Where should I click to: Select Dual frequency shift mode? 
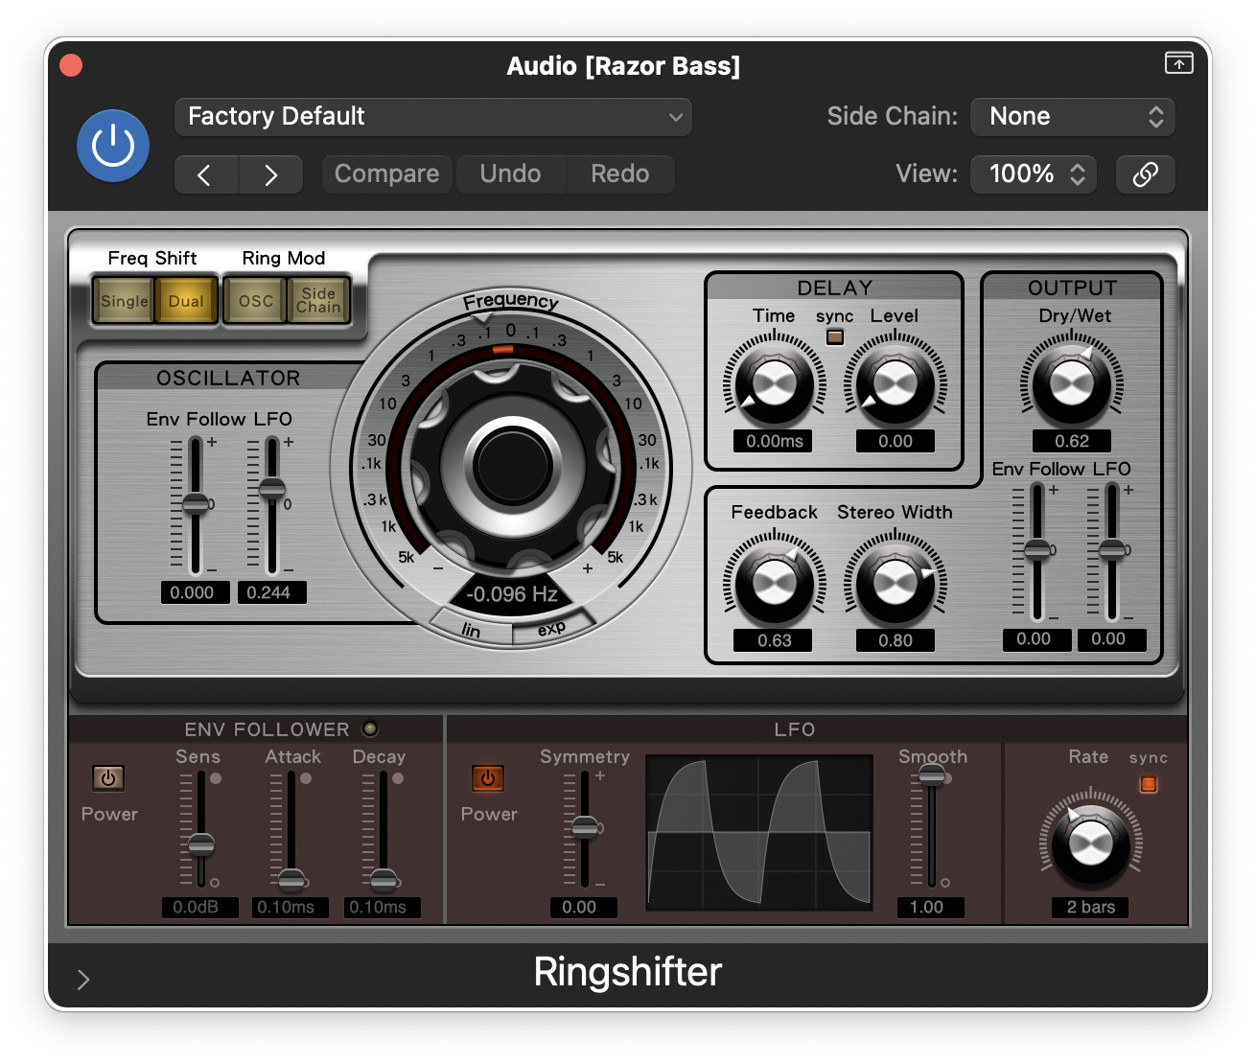point(186,301)
